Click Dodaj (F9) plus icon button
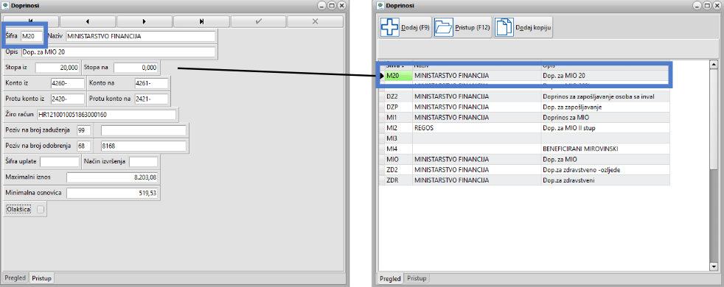 [x=405, y=28]
